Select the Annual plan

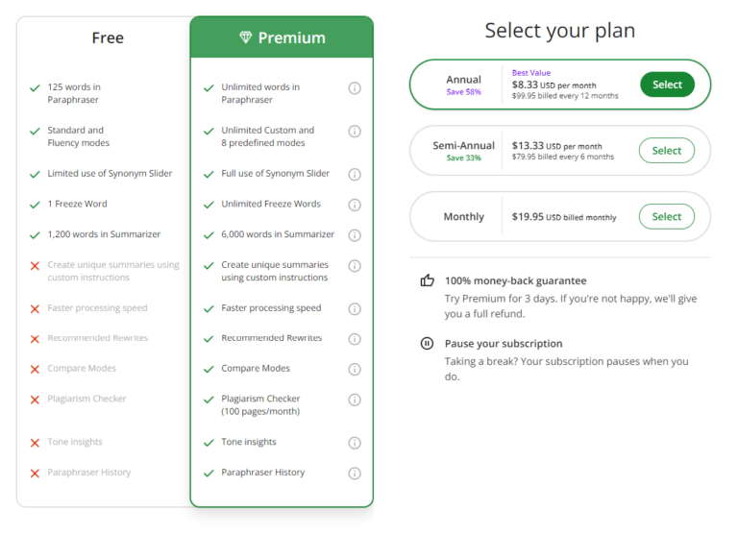click(667, 85)
